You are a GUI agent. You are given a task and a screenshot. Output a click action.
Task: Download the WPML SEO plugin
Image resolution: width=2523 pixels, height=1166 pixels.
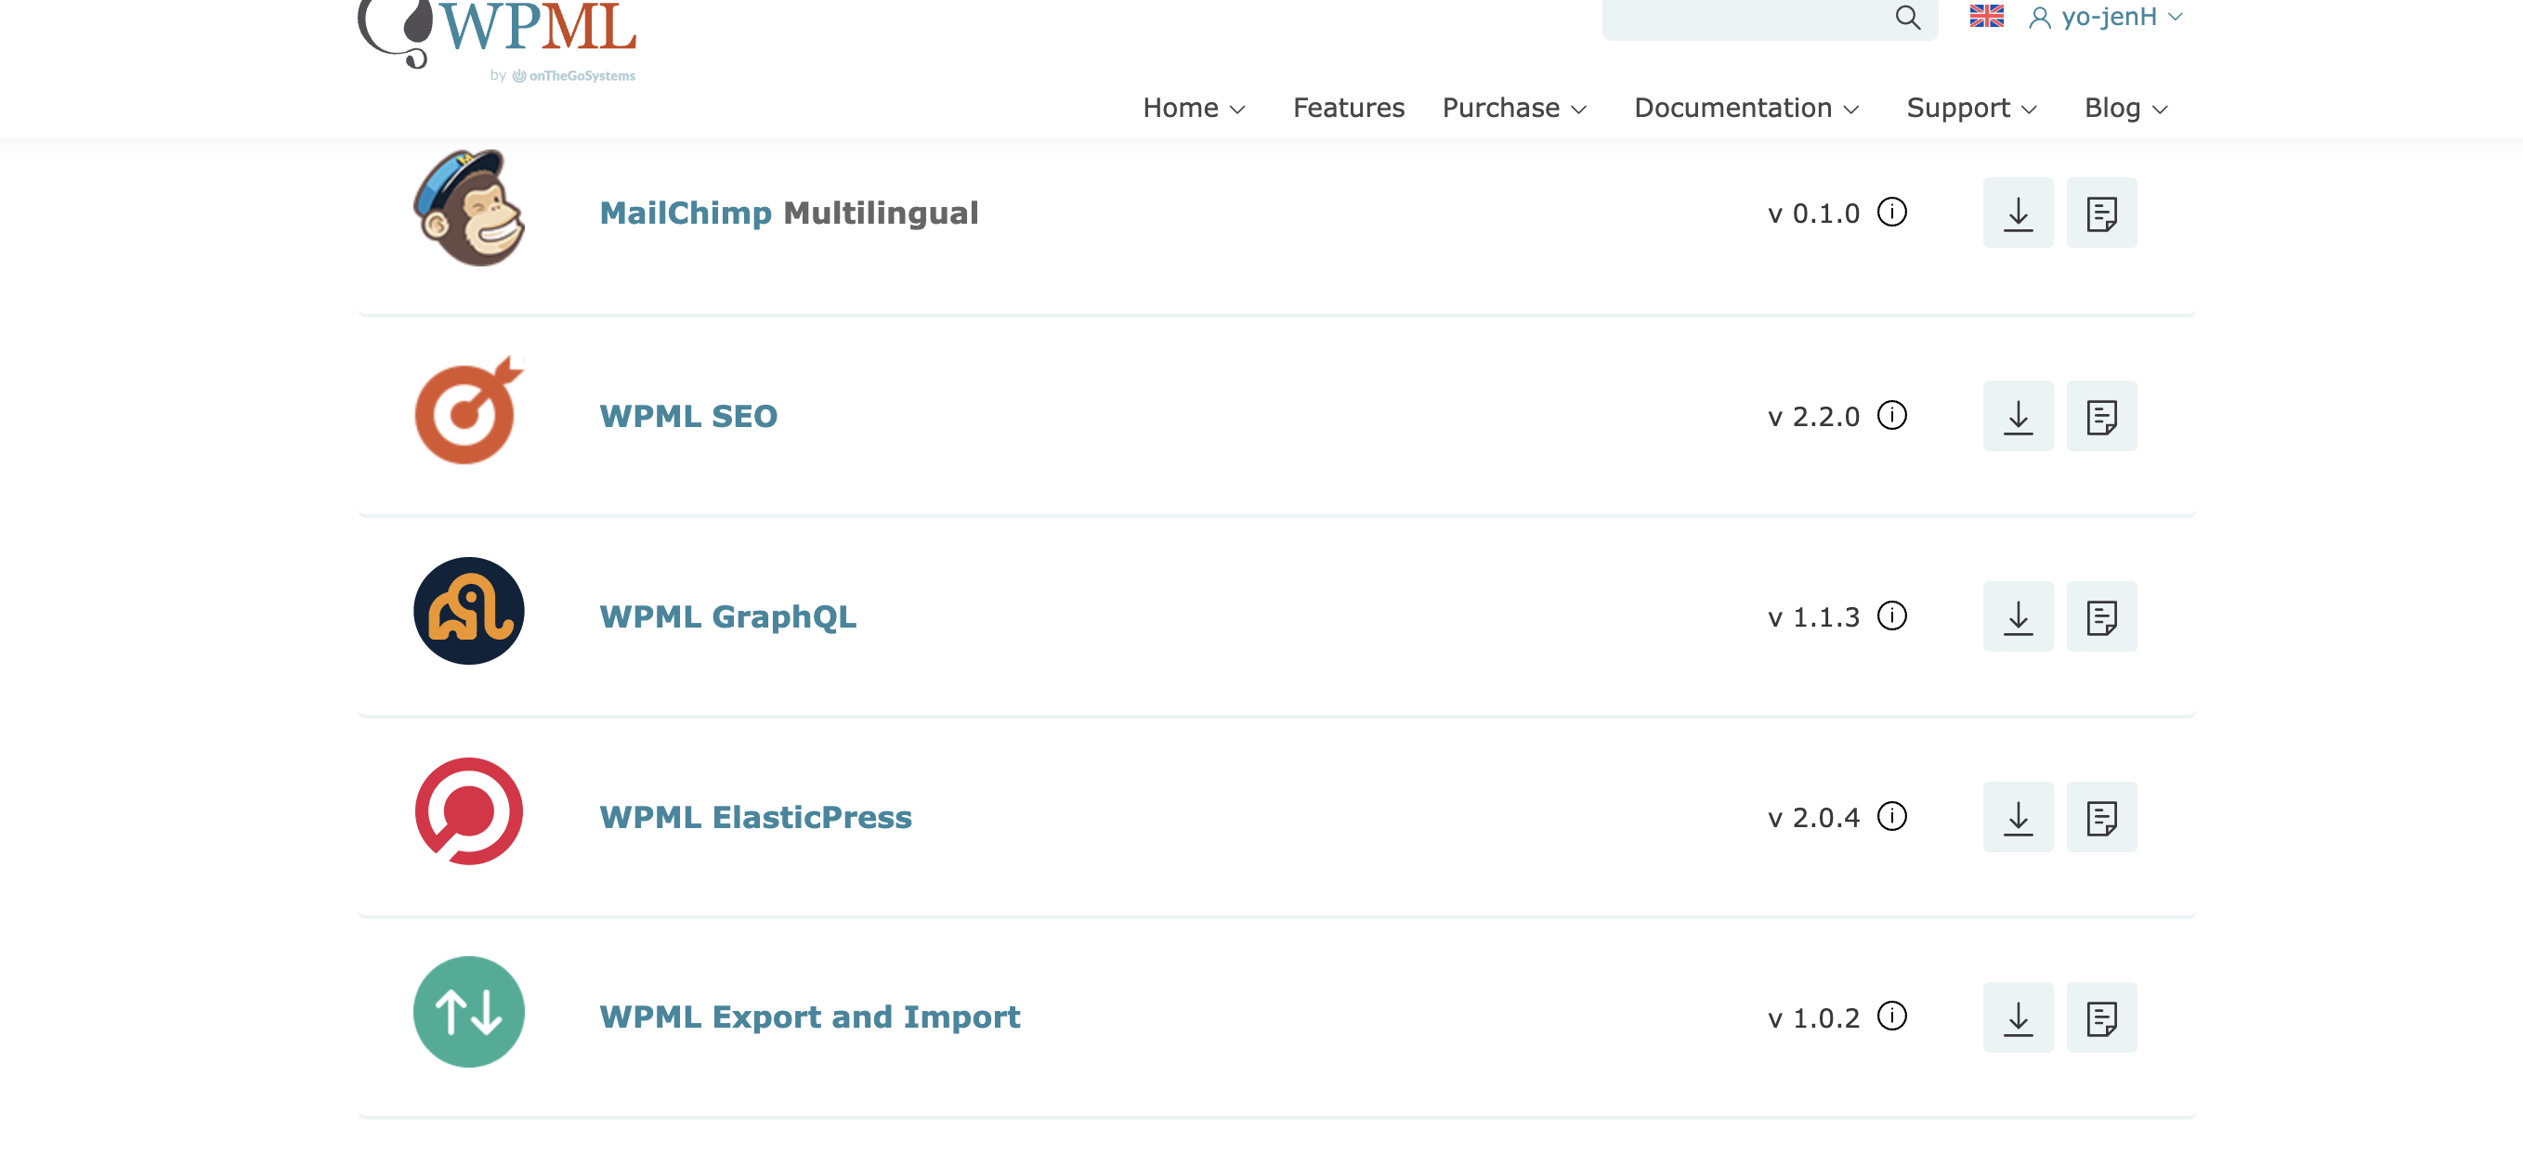pos(2018,416)
